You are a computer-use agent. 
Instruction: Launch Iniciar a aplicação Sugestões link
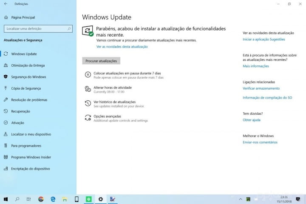point(264,39)
